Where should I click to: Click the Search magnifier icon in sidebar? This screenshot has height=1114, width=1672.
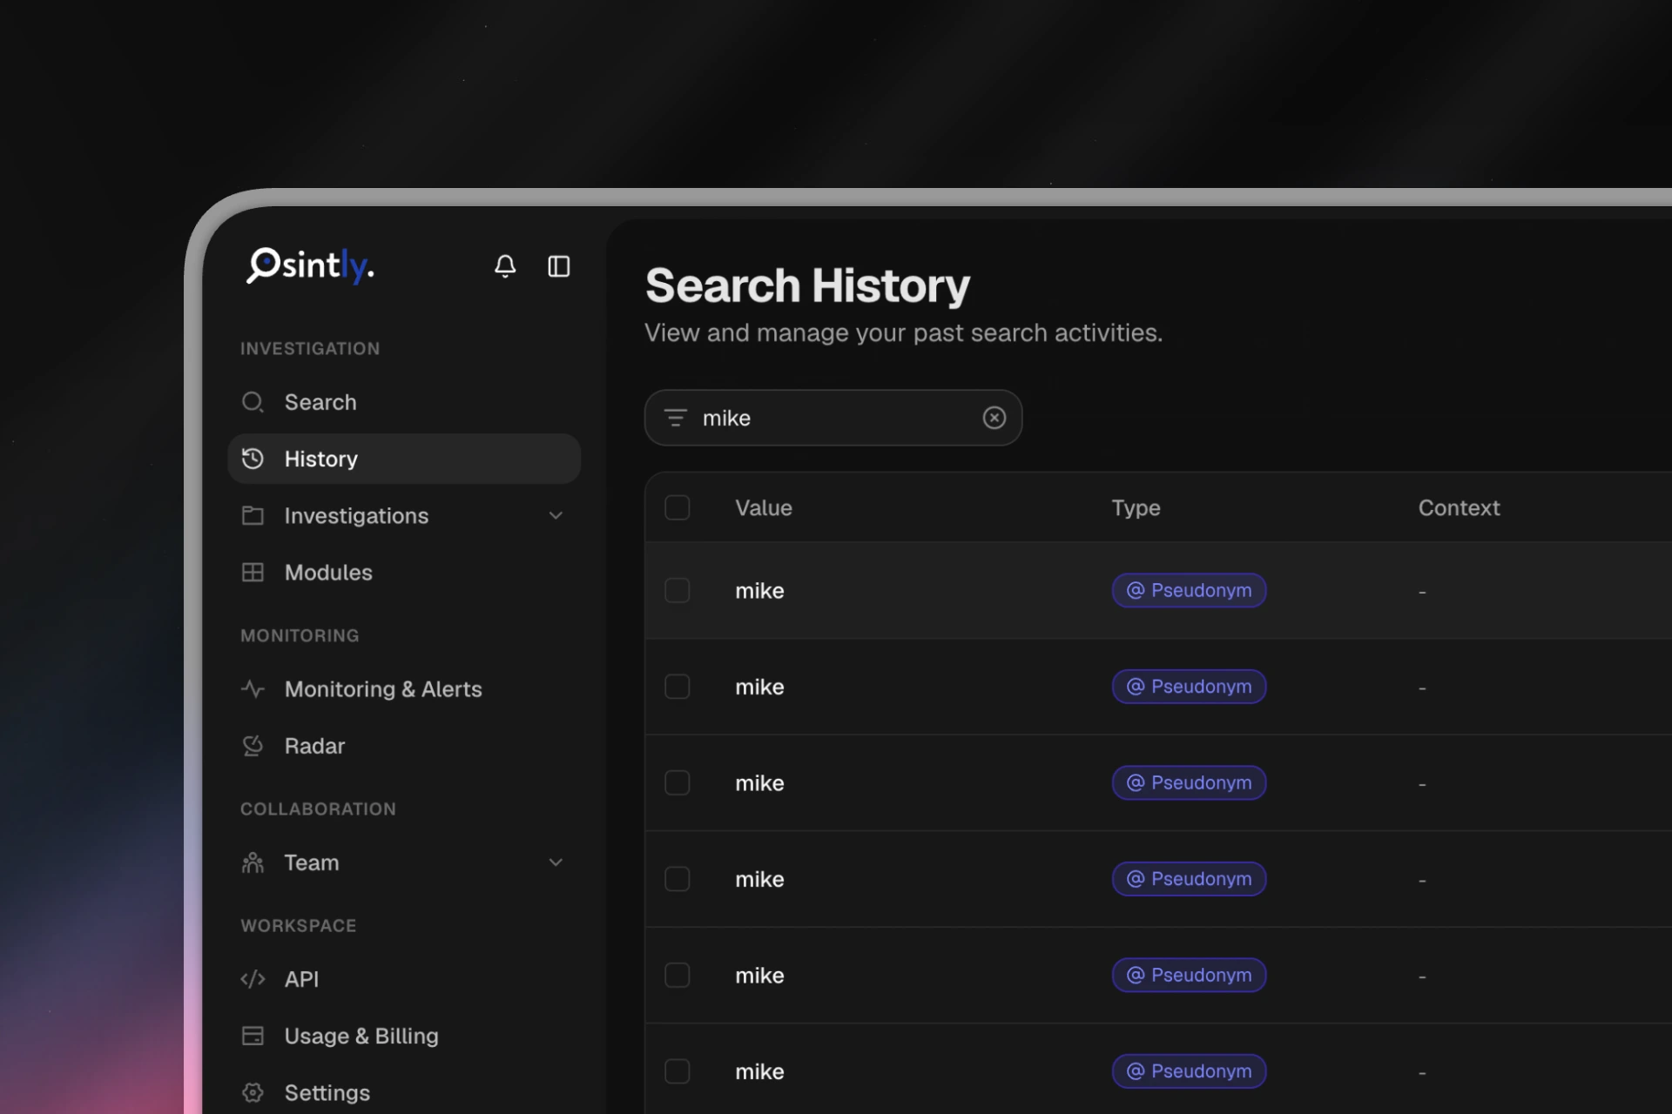pyautogui.click(x=253, y=402)
